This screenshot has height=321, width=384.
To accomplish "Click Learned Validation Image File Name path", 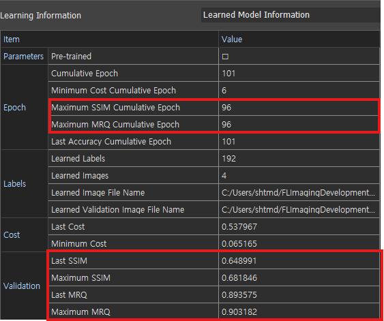I will coord(299,210).
